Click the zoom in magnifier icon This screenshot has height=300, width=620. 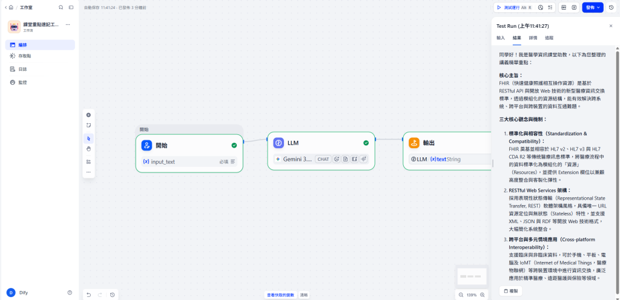pyautogui.click(x=482, y=295)
